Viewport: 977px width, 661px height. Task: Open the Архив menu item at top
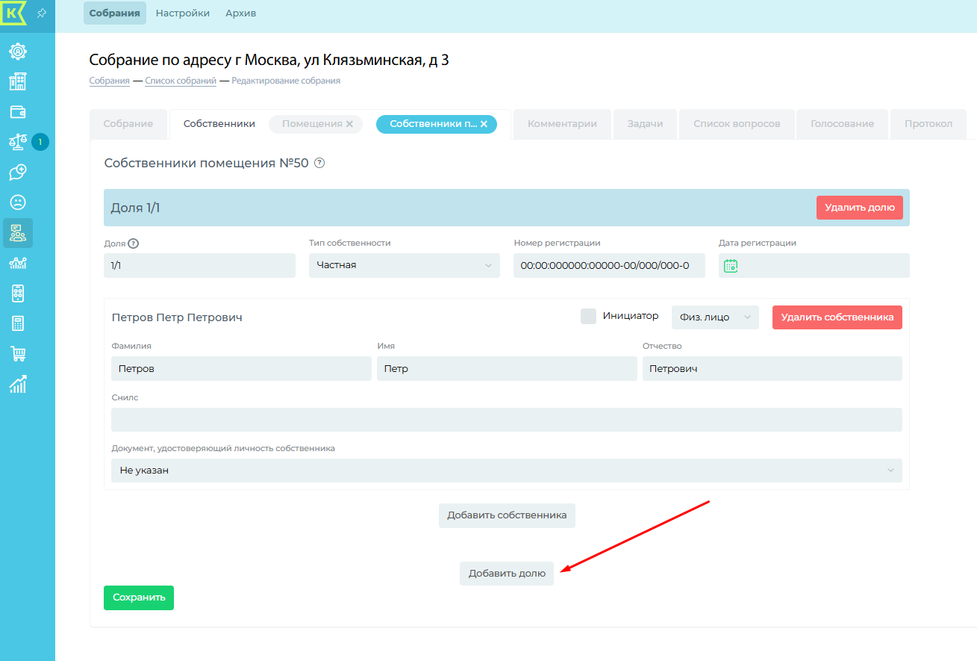240,13
